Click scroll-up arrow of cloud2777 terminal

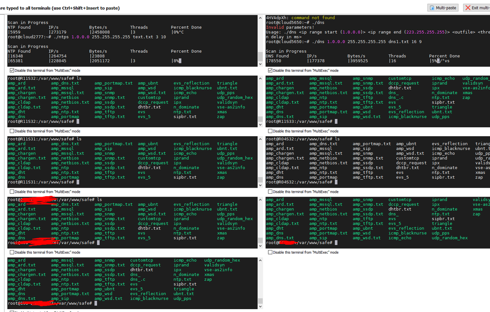pos(261,19)
